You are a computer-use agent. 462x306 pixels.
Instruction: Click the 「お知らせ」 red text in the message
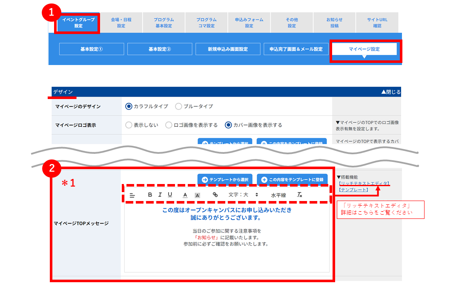tap(207, 238)
